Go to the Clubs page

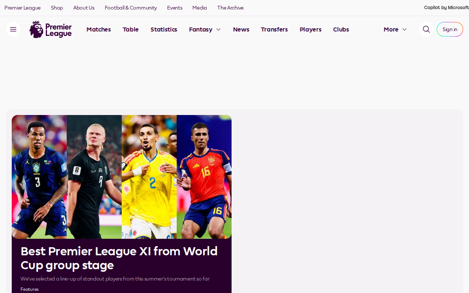[x=341, y=29]
